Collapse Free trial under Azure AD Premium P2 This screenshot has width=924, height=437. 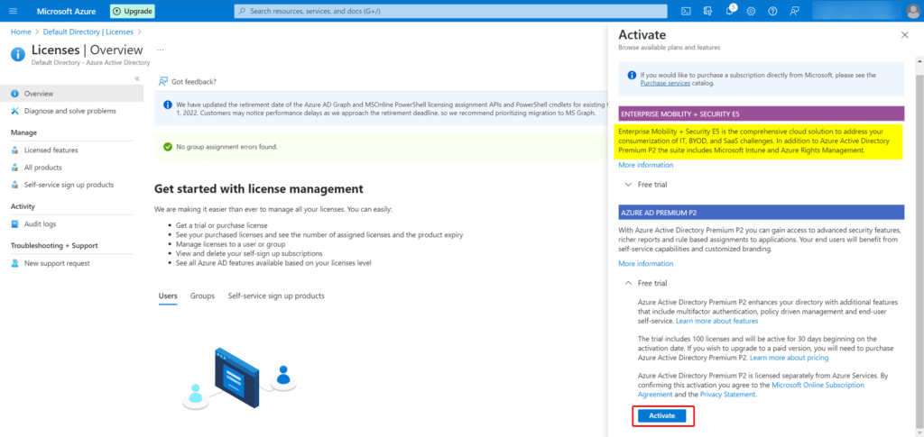(645, 283)
